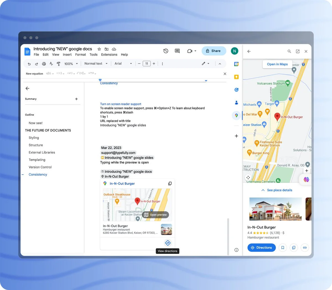Screen dimensions: 332x290
Task: Open the Insert menu
Action: pos(67,55)
